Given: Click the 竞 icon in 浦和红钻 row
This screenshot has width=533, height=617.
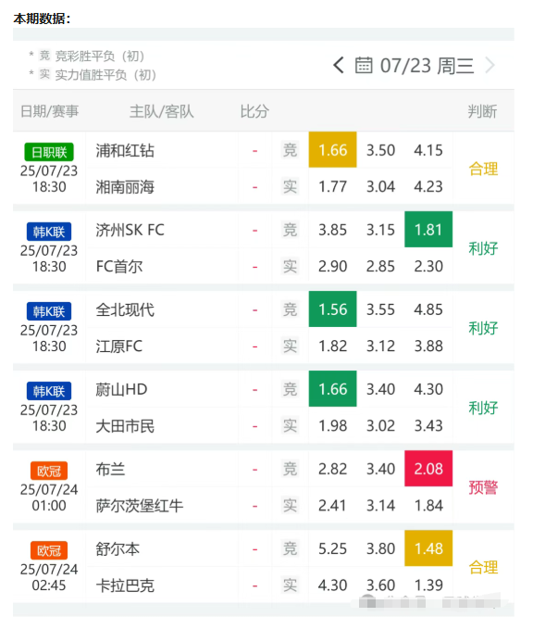Looking at the screenshot, I should [x=290, y=150].
